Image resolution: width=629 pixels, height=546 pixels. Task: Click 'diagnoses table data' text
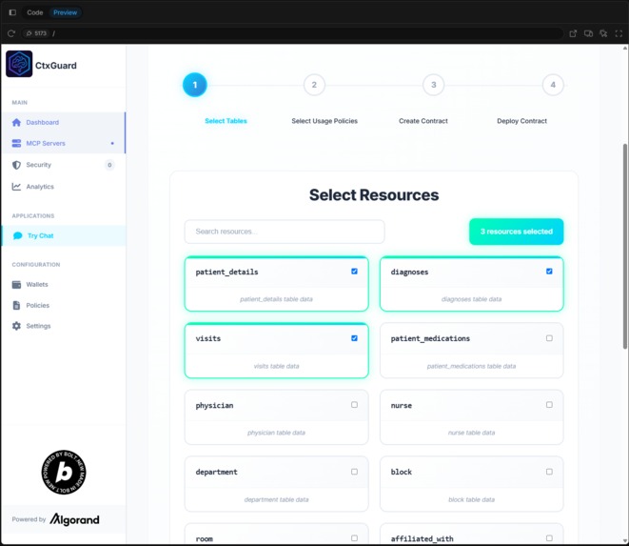pos(471,299)
